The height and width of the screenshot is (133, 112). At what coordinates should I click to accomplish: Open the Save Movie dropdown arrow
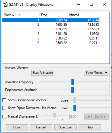coord(106,73)
